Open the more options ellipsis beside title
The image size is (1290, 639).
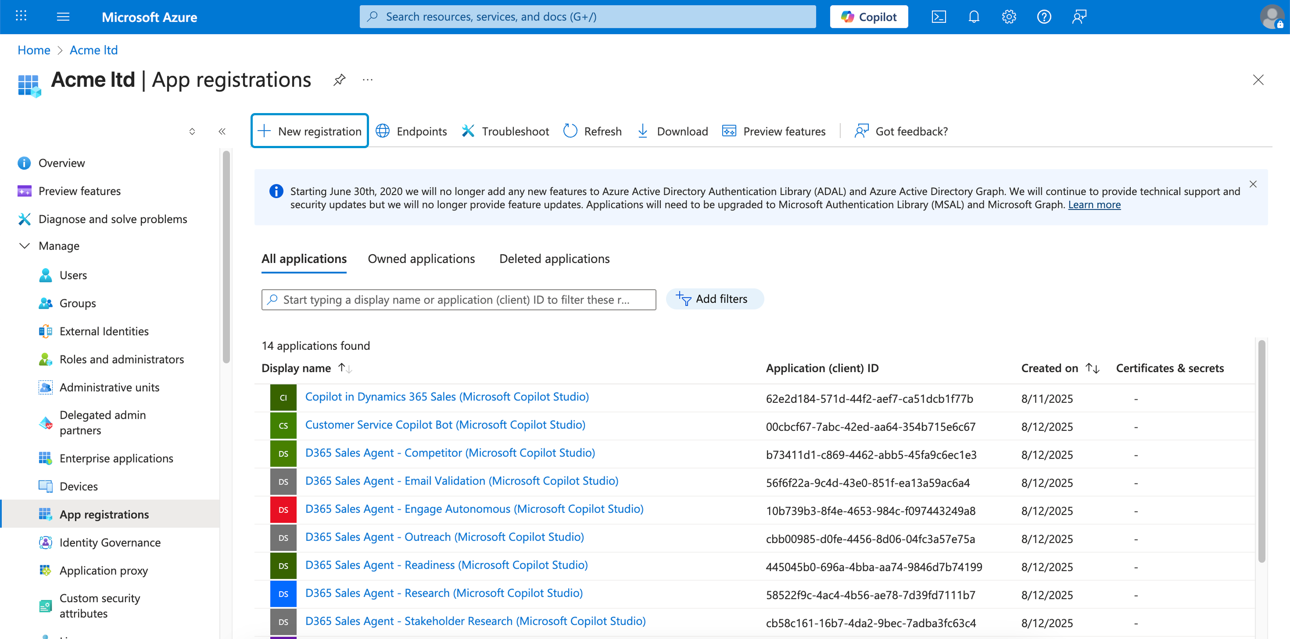[x=368, y=80]
